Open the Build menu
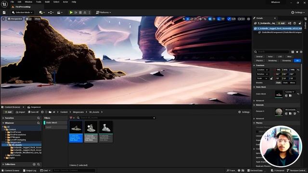The image size is (308, 173). pos(47,2)
